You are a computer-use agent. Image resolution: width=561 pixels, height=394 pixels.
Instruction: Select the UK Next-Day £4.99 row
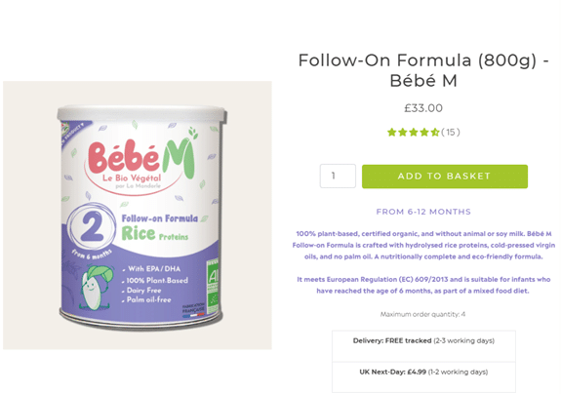click(423, 377)
